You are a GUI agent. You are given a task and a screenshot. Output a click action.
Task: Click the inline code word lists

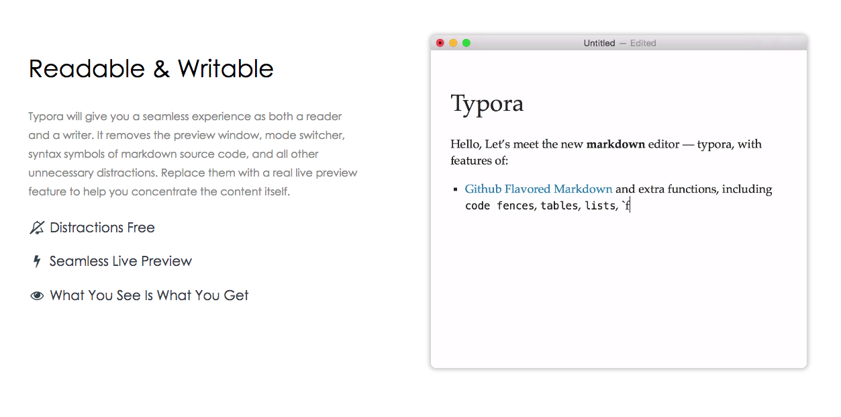(x=599, y=206)
